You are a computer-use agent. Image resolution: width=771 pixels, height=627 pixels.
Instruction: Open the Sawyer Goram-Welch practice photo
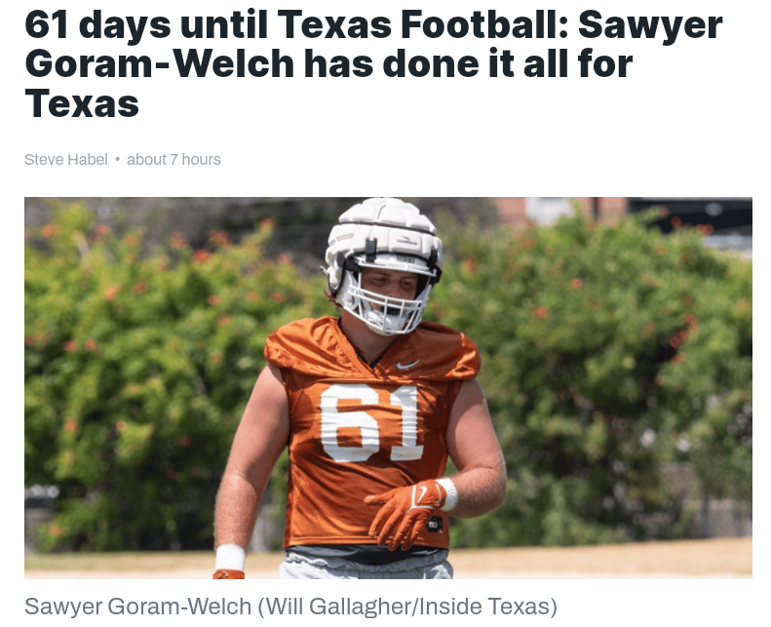388,387
